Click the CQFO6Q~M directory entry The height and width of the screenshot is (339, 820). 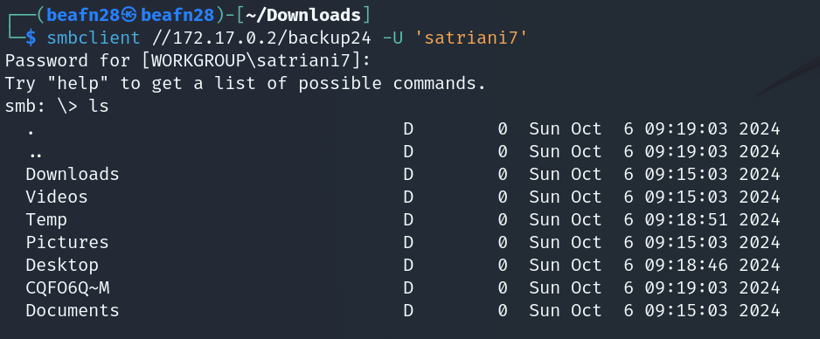tap(67, 287)
